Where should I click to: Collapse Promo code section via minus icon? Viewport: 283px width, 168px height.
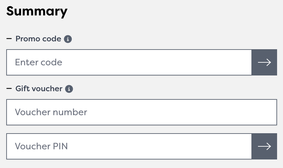(9, 39)
